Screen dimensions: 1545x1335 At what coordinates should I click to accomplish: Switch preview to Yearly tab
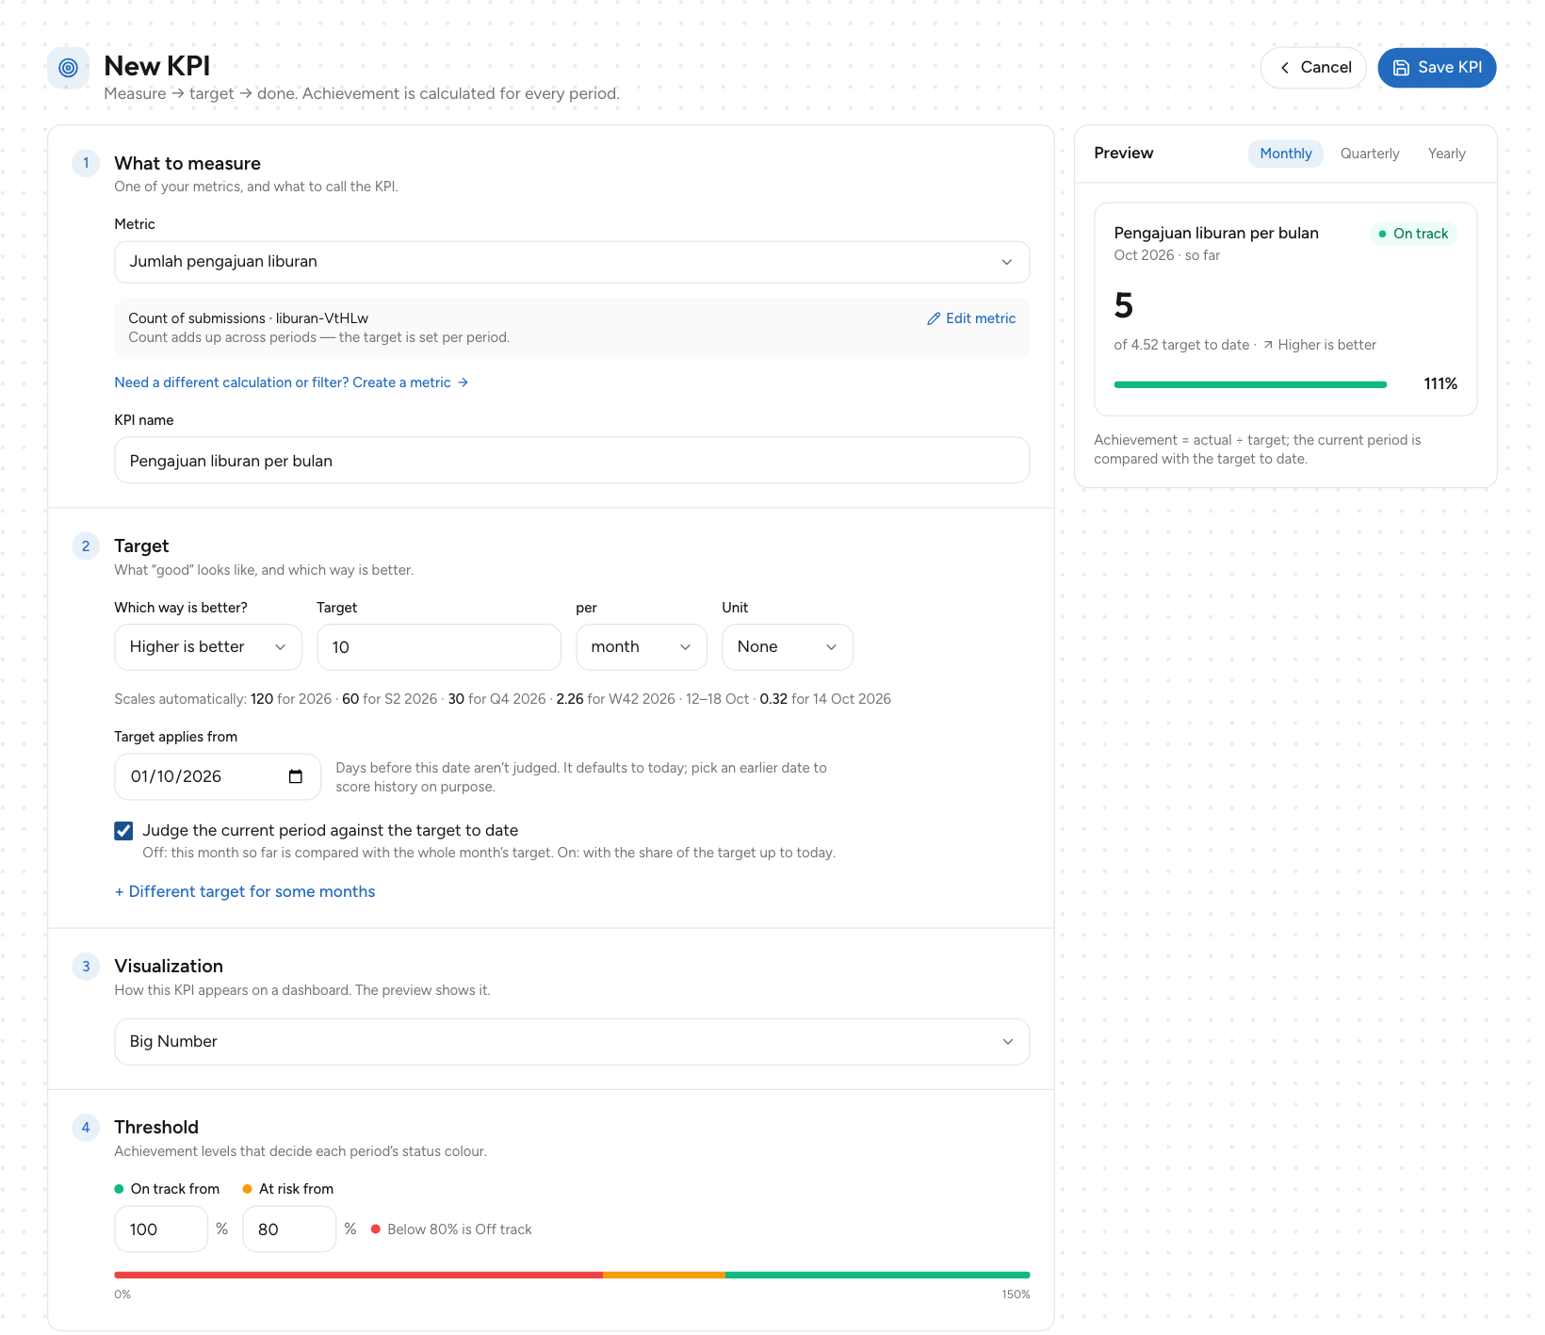(1446, 154)
